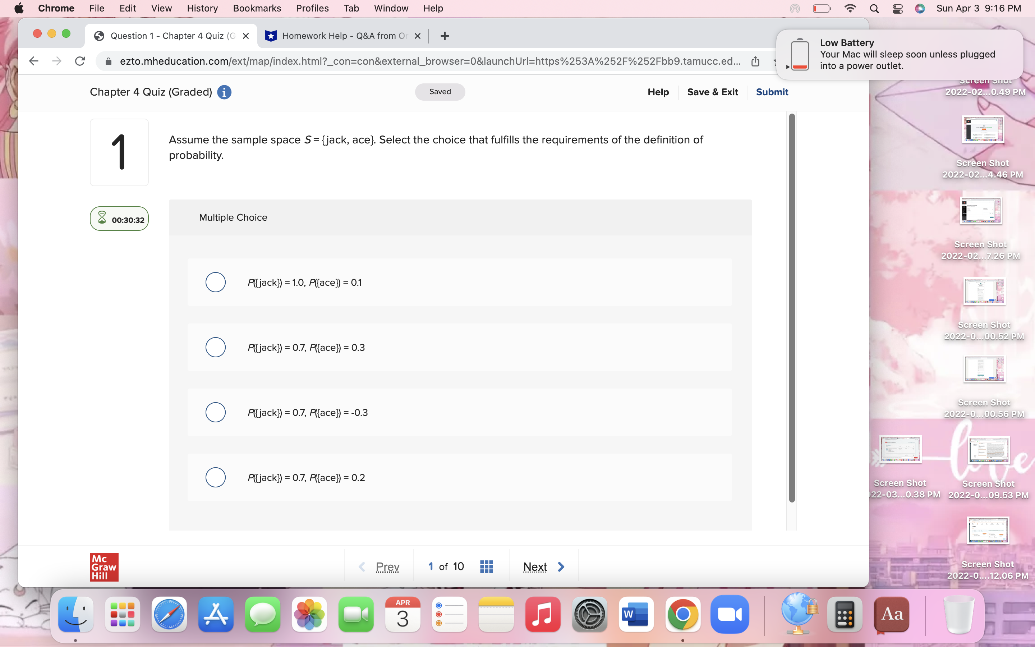Select answer P({jack}) = 0.7, P({ace}) = 0.3
The height and width of the screenshot is (647, 1035).
(x=215, y=347)
